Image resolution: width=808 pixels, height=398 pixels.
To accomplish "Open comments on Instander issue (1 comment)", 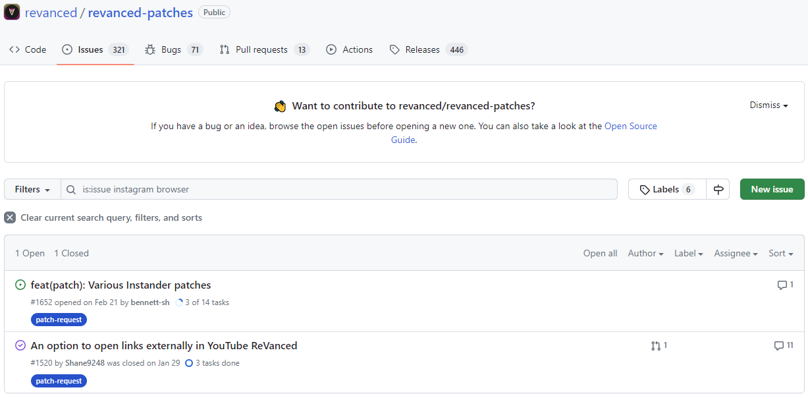I will click(785, 285).
